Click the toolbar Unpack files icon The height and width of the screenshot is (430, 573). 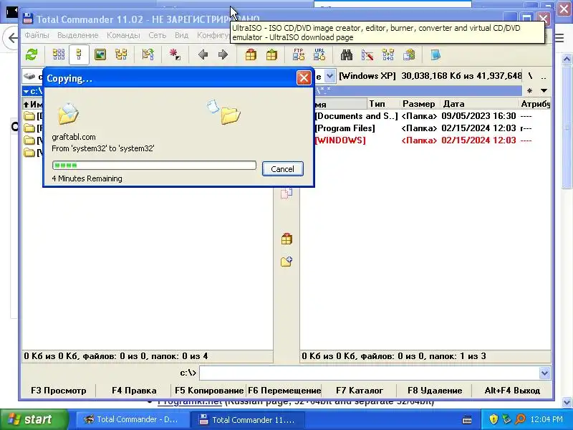271,55
